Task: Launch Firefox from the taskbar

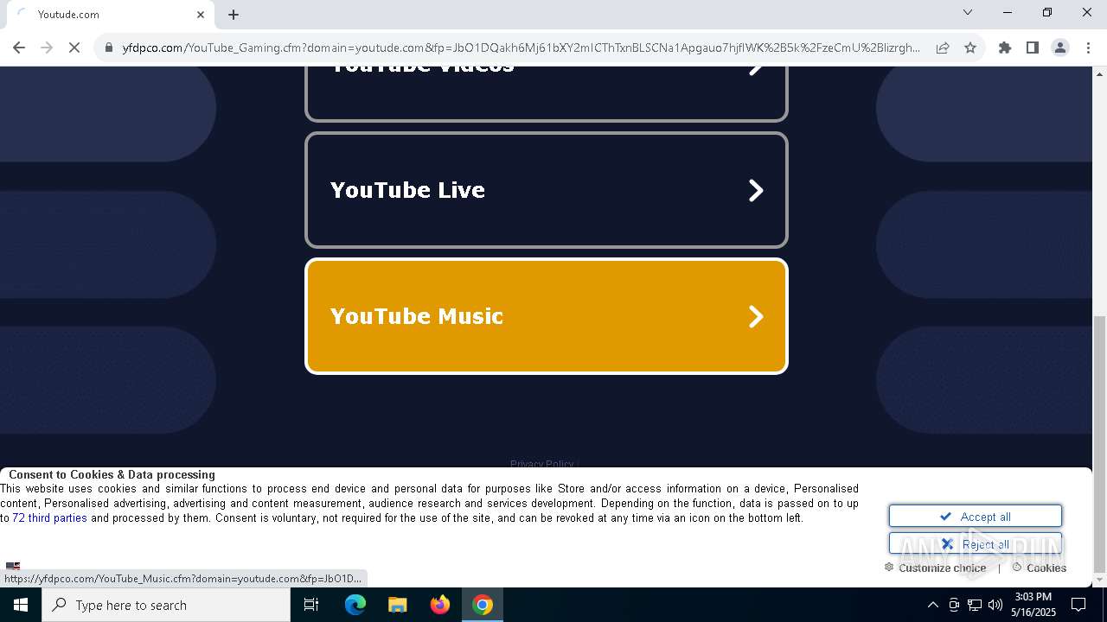Action: [x=440, y=605]
